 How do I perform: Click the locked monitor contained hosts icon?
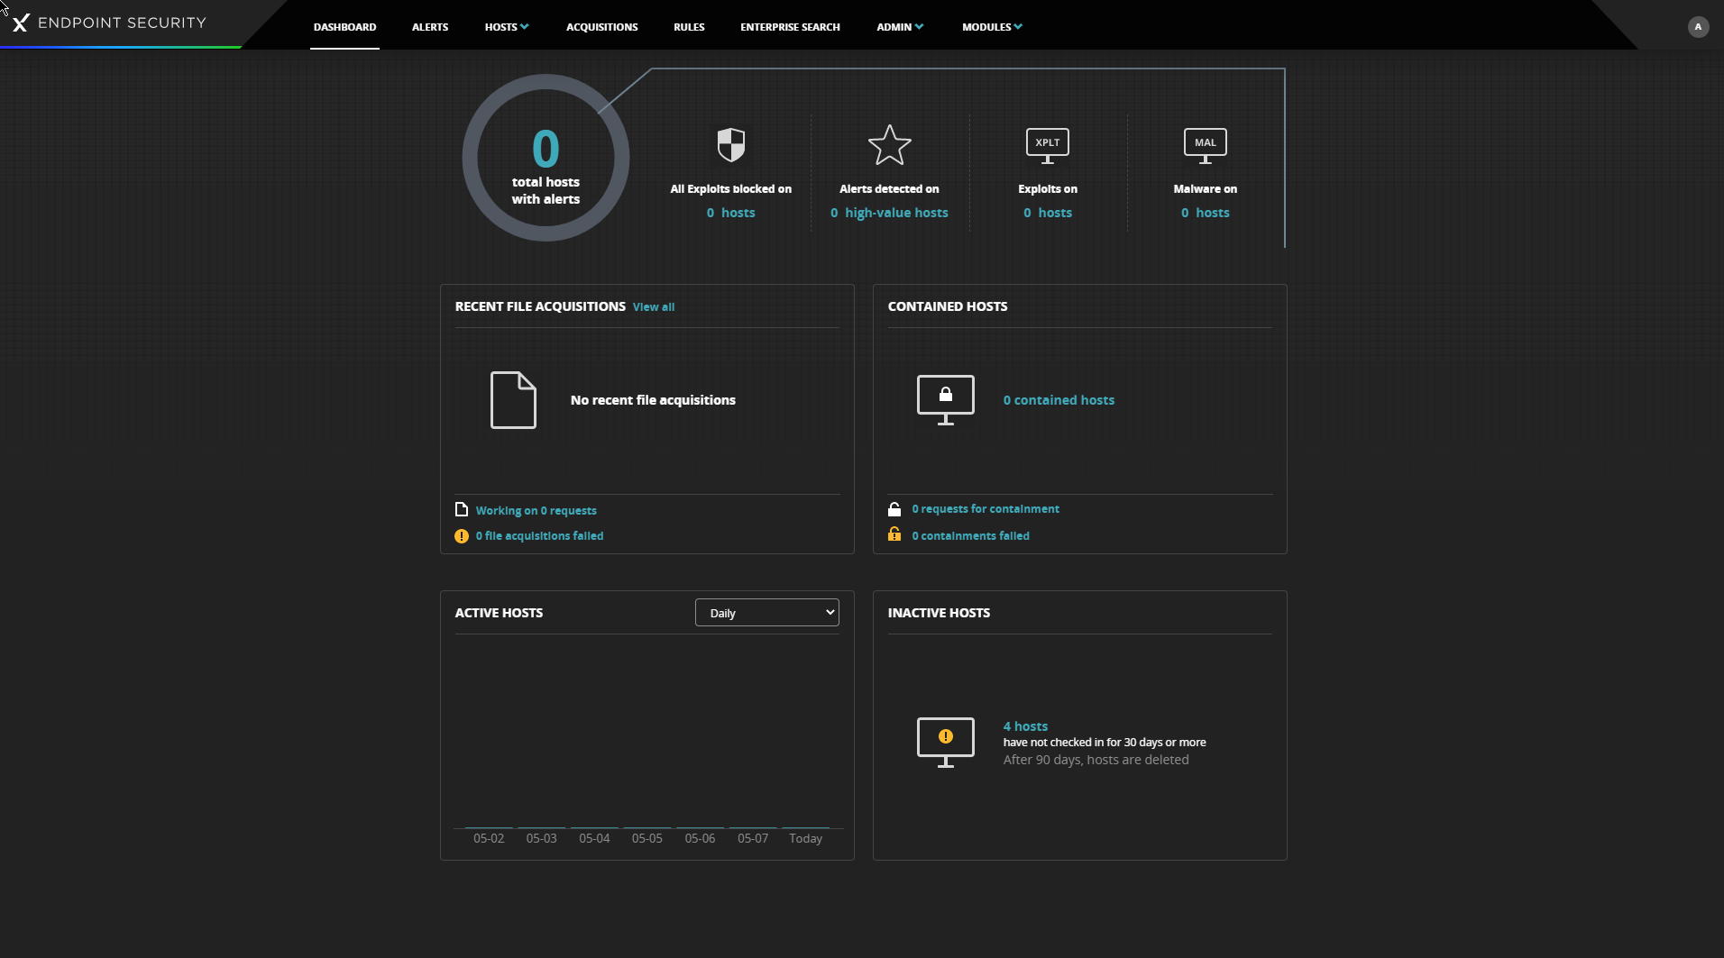coord(945,399)
